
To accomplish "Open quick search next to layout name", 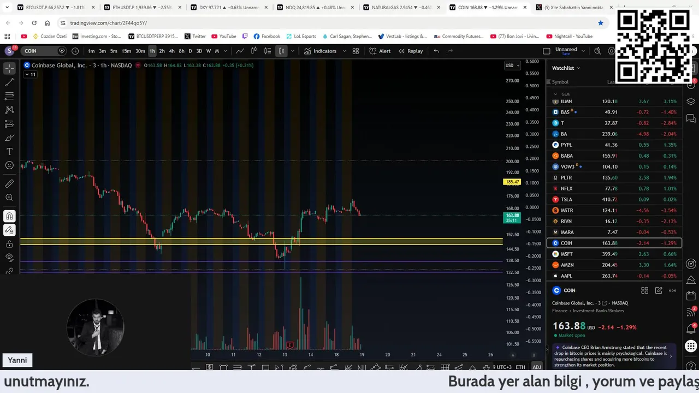I will pyautogui.click(x=597, y=51).
